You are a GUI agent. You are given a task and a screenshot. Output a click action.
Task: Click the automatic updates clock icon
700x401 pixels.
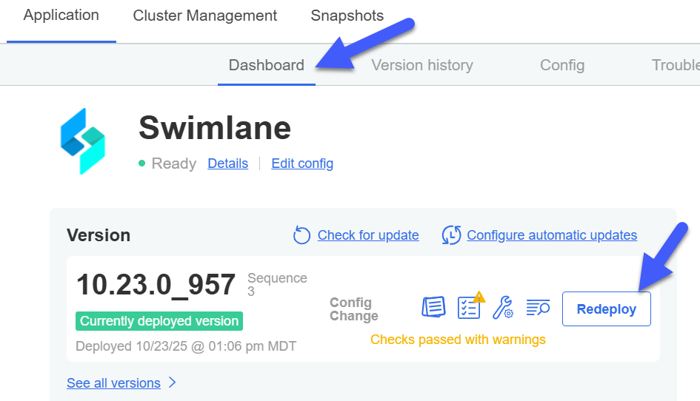click(451, 235)
